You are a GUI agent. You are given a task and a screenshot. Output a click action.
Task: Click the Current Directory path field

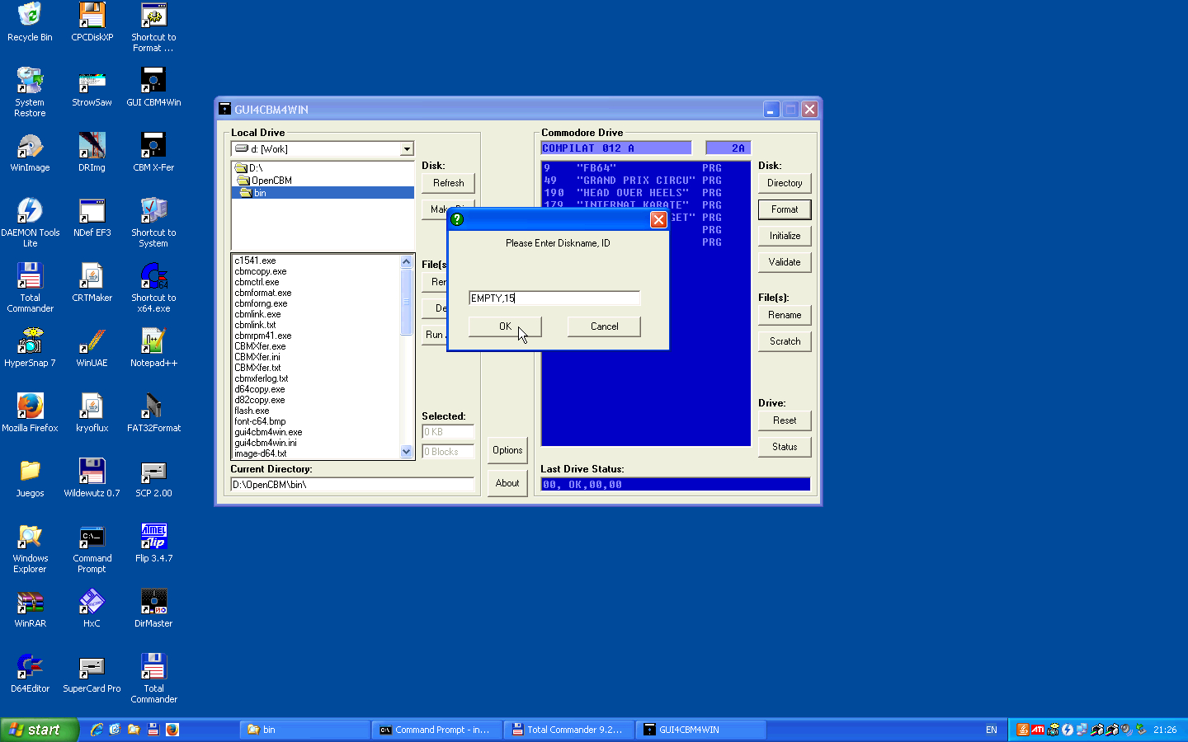click(x=352, y=485)
